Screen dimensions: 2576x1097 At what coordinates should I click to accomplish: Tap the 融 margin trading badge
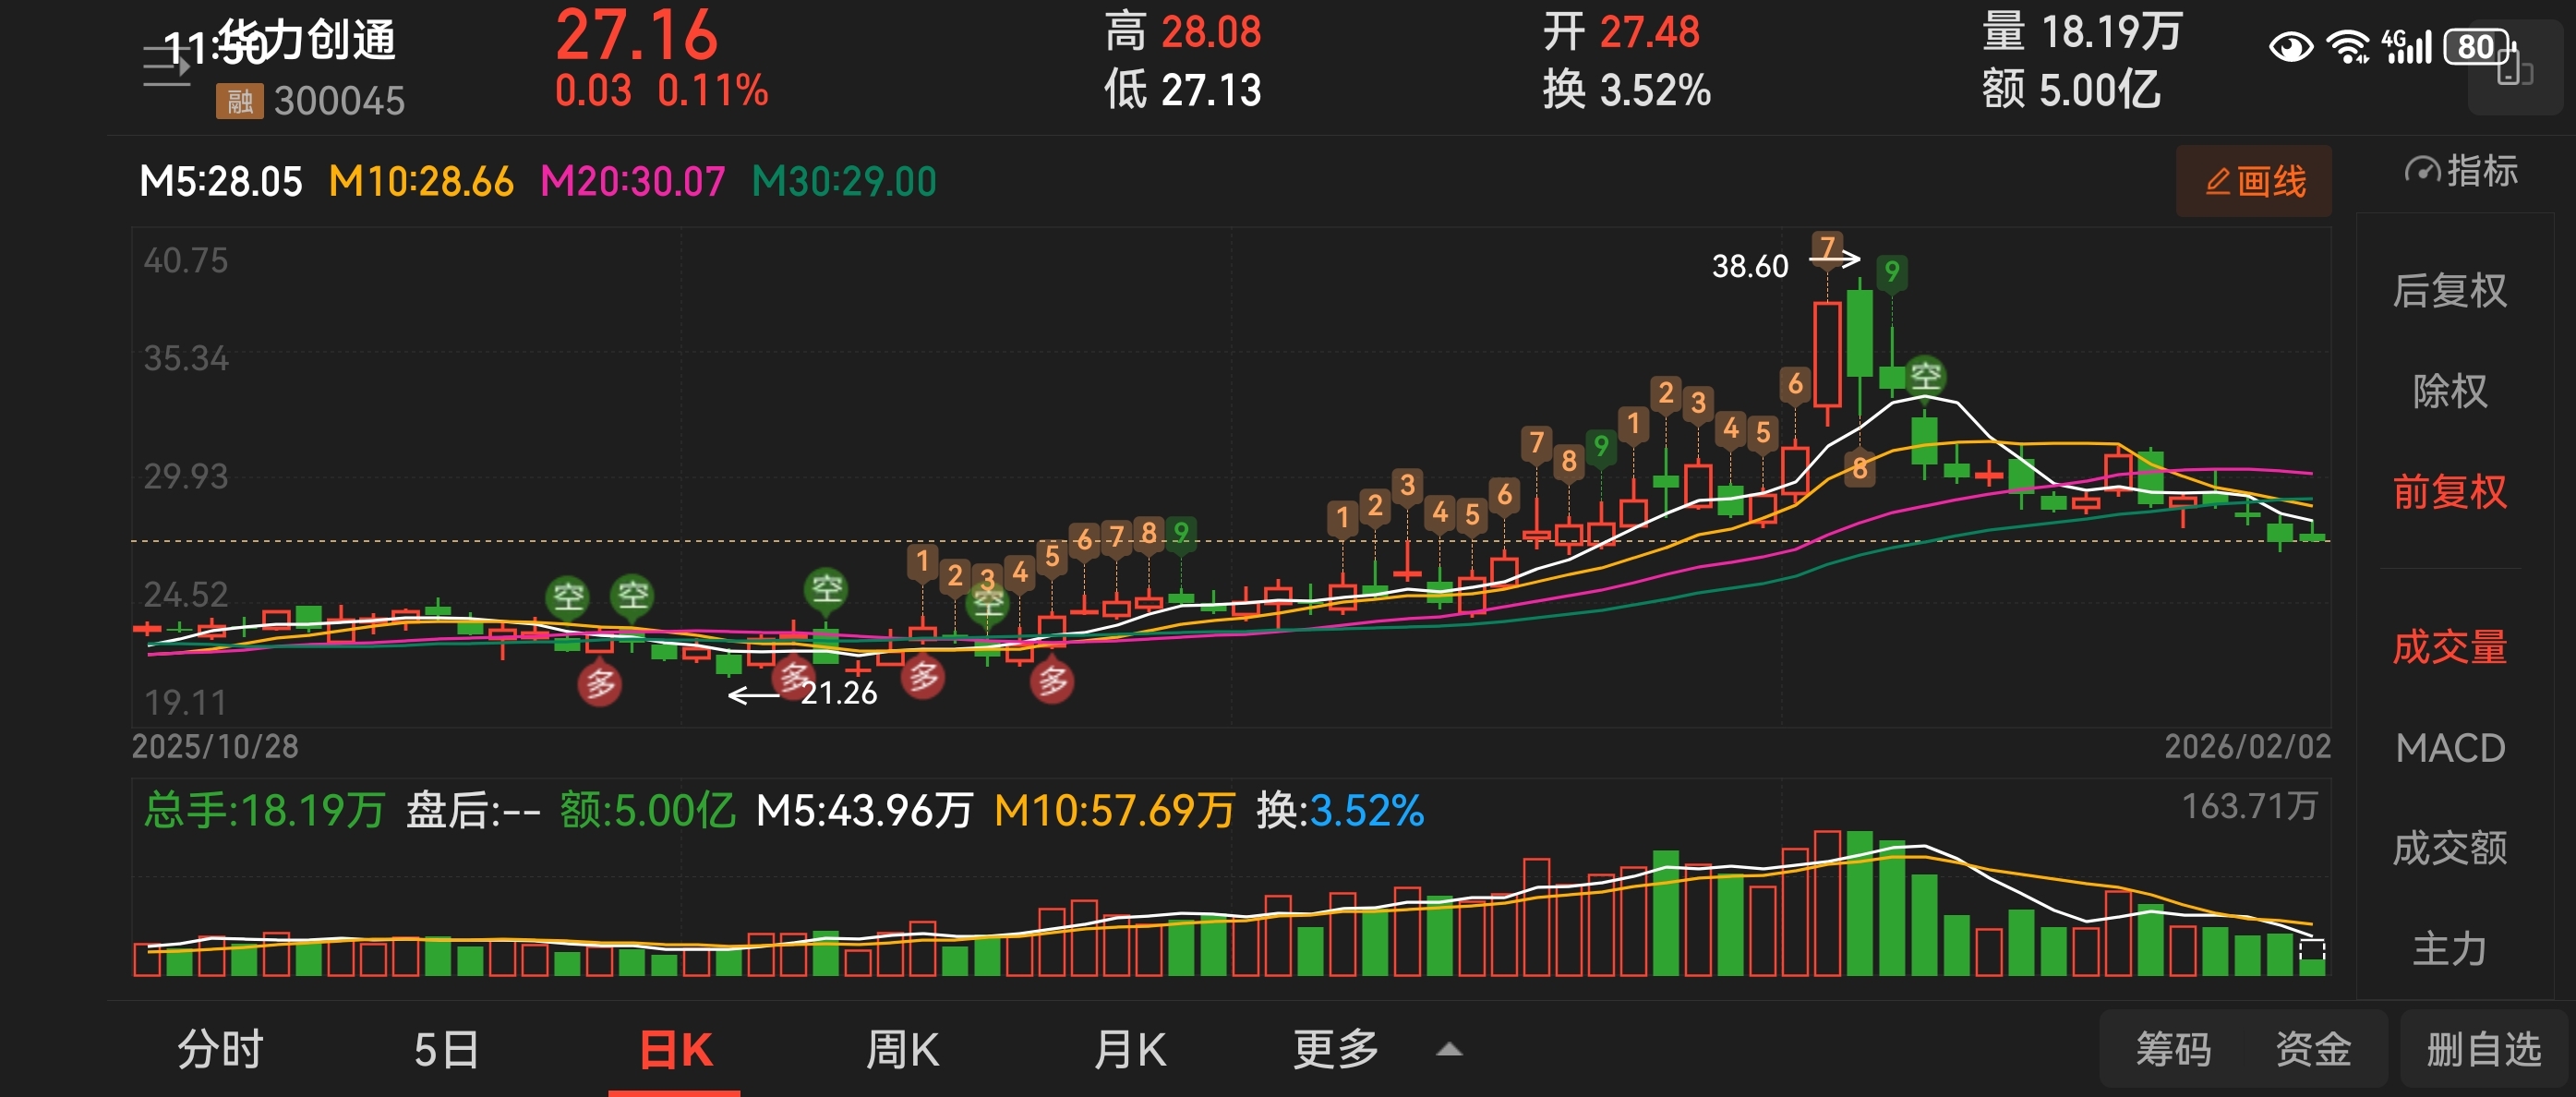[x=239, y=101]
